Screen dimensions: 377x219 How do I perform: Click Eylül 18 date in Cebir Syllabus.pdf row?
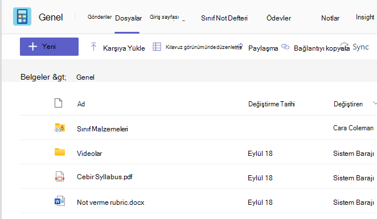tap(260, 178)
